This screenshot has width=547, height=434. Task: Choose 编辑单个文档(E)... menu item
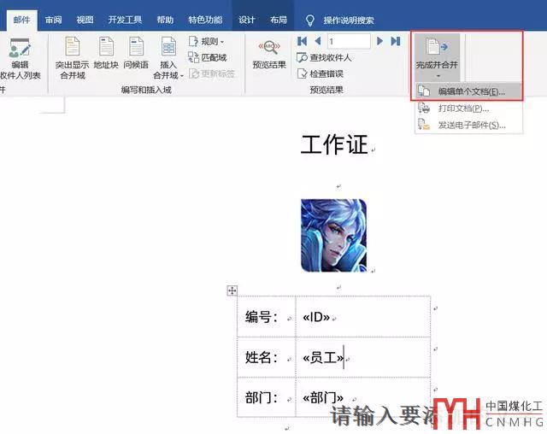(x=468, y=91)
